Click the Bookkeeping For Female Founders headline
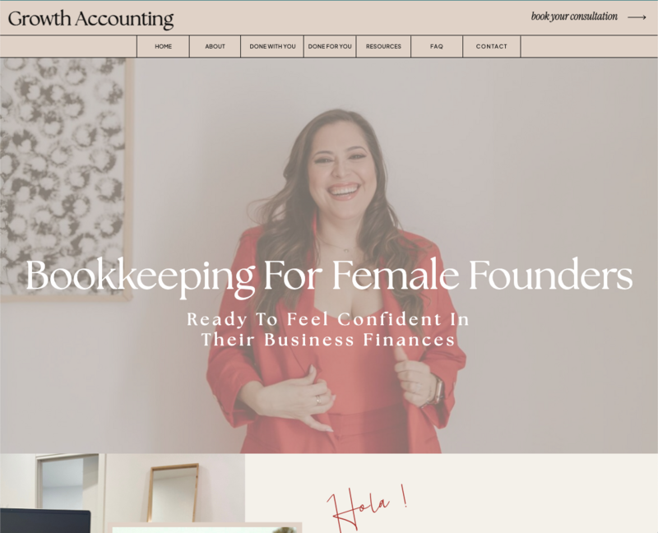Image resolution: width=658 pixels, height=533 pixels. pos(329,276)
